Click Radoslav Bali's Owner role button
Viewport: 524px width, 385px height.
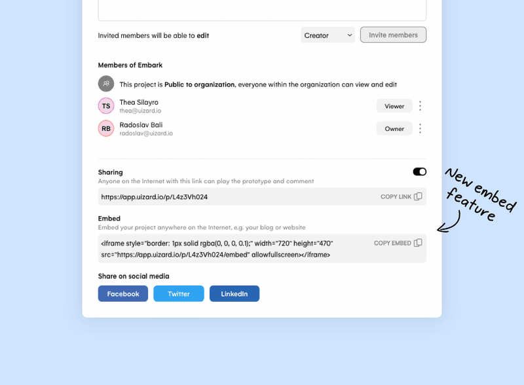[394, 128]
